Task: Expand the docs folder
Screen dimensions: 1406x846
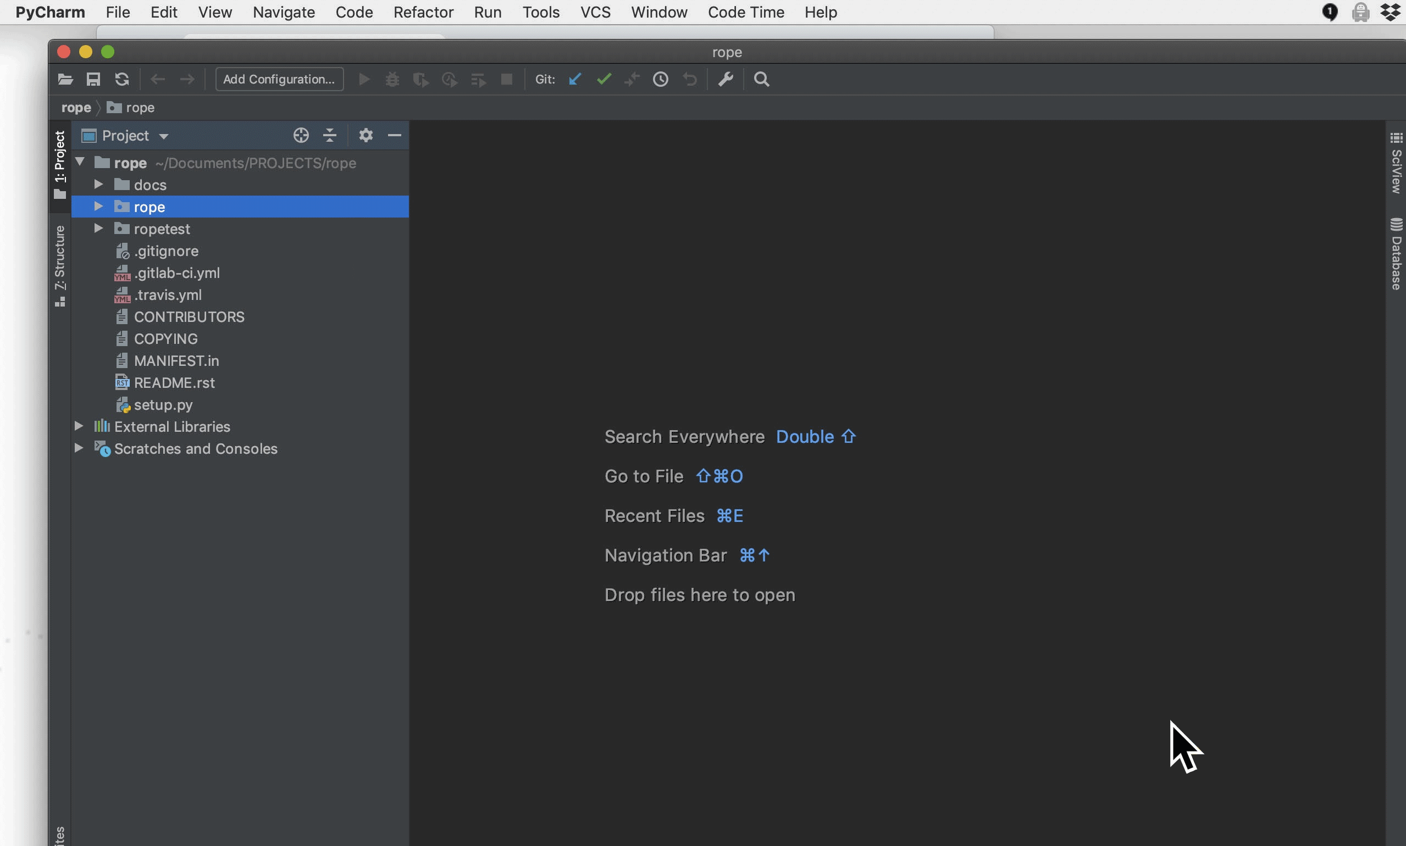Action: tap(99, 184)
